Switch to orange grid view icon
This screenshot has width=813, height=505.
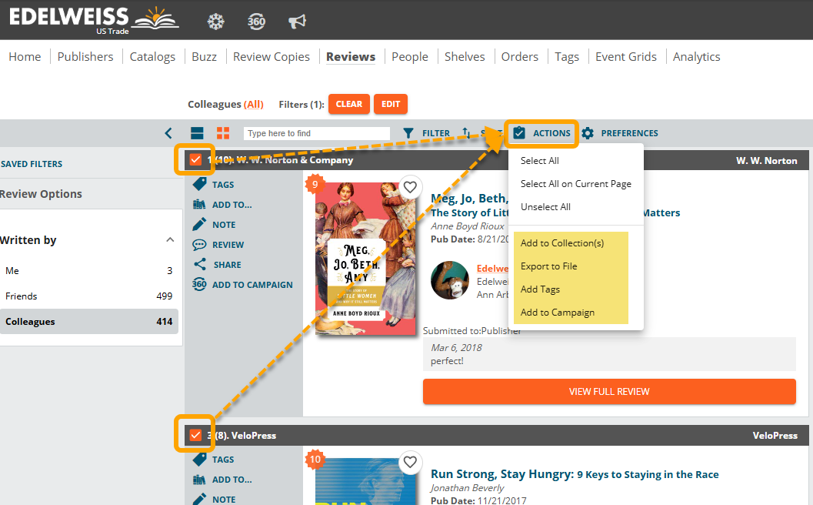[223, 133]
